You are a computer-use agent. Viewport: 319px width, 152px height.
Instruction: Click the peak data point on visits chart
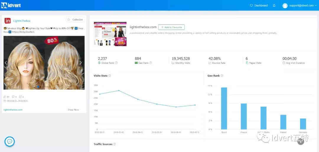coord(119,90)
